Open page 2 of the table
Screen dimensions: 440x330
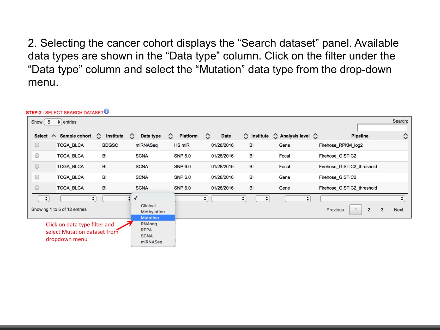point(369,210)
